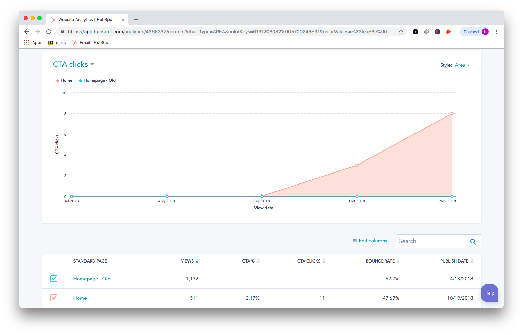Image resolution: width=523 pixels, height=335 pixels.
Task: Click the search magnifier icon in the table search
Action: (x=473, y=242)
